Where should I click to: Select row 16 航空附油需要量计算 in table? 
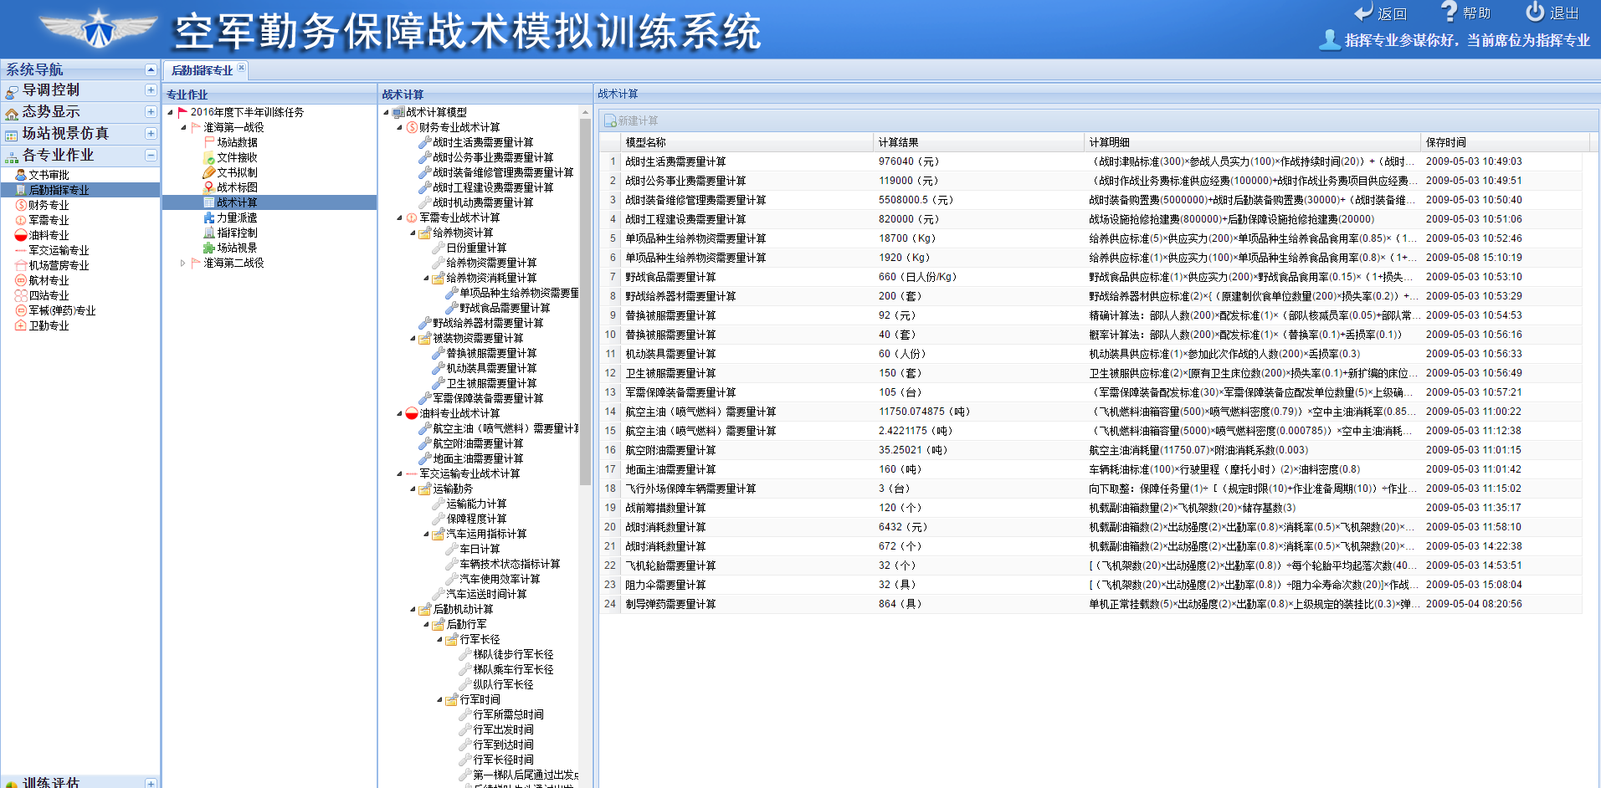(x=1090, y=450)
